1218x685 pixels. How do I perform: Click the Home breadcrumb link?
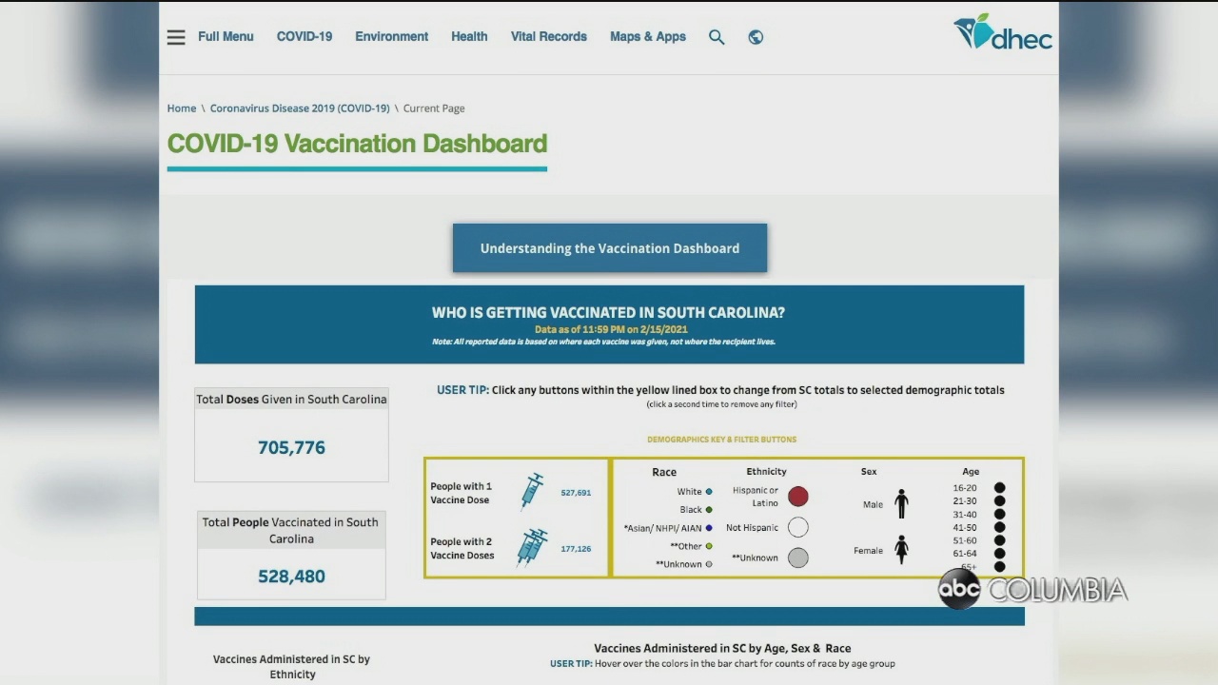tap(182, 108)
